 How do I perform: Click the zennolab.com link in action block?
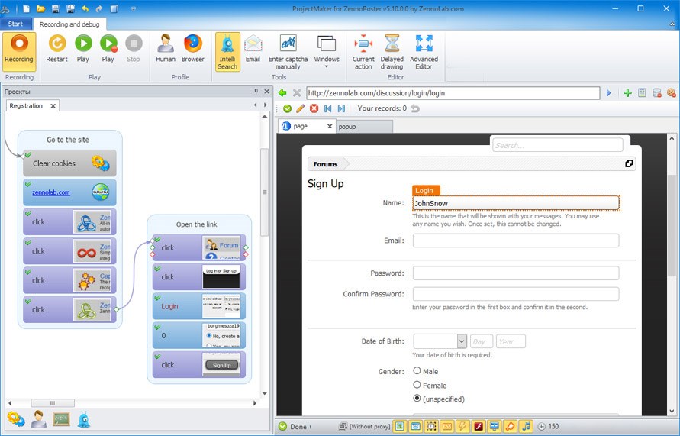51,192
